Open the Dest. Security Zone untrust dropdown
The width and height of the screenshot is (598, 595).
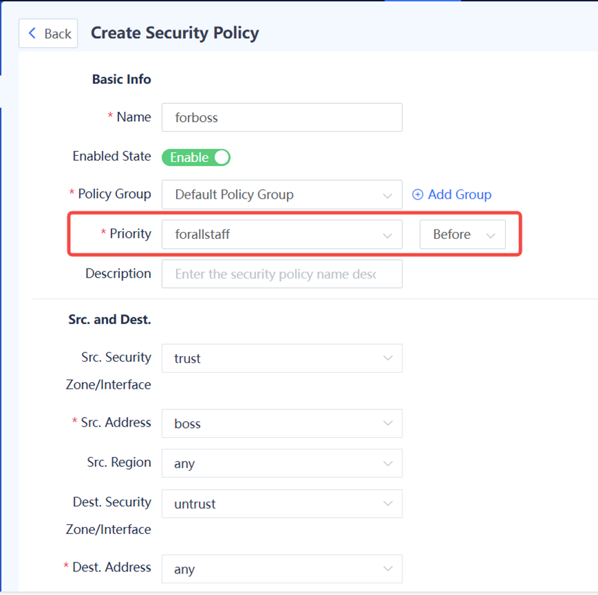281,504
